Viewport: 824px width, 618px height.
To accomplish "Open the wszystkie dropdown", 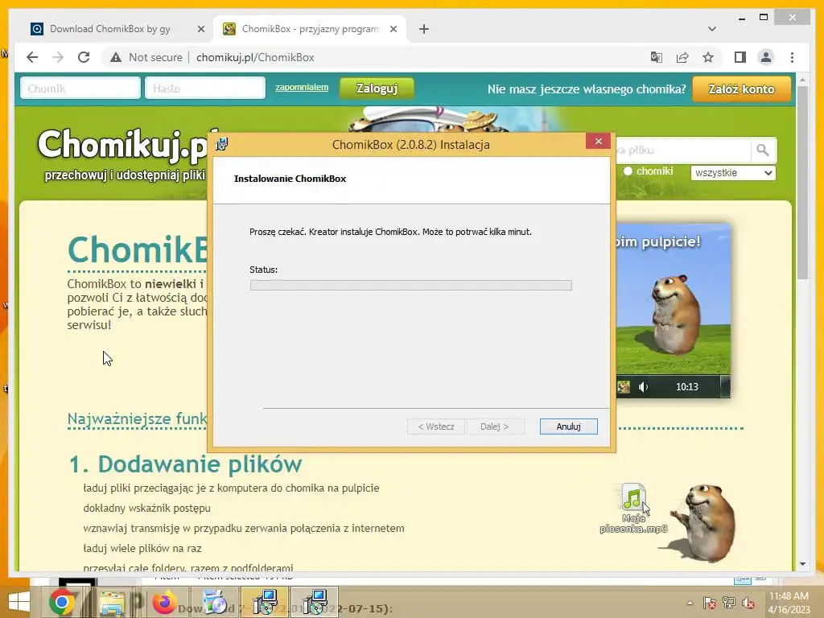I will (733, 173).
